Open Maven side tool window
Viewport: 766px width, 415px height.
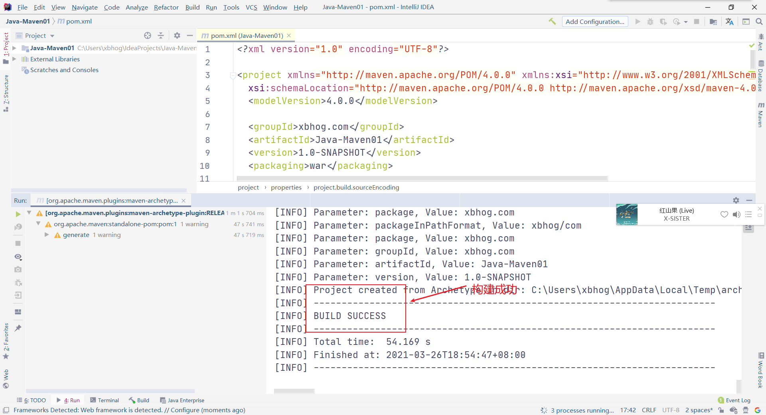[x=761, y=115]
